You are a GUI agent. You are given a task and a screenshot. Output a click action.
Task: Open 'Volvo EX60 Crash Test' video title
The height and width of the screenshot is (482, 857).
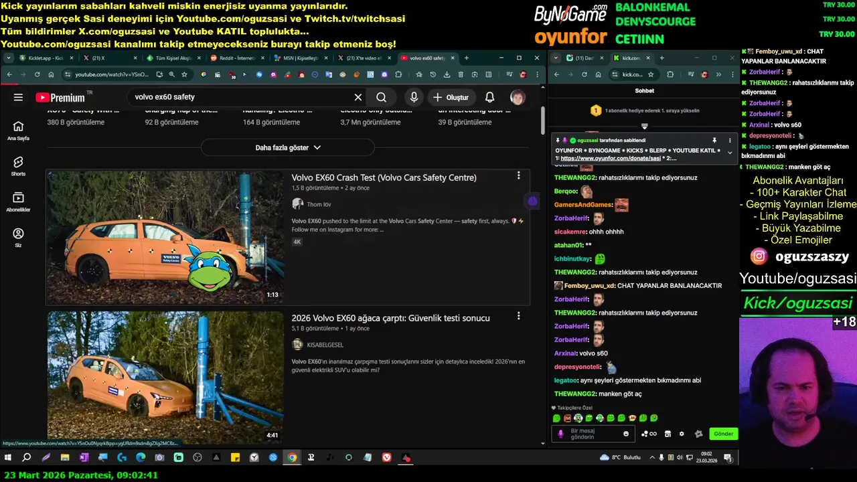tap(384, 177)
